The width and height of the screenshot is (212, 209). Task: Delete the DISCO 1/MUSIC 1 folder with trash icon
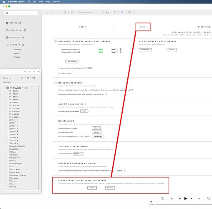click(121, 49)
